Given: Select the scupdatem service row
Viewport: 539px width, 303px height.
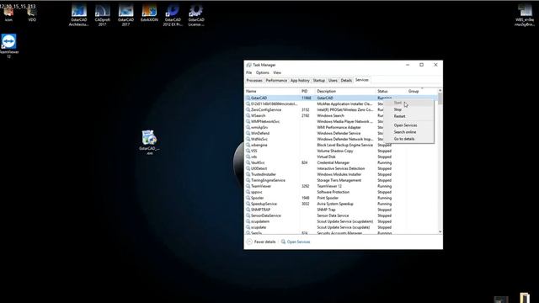Looking at the screenshot, I should click(x=341, y=221).
